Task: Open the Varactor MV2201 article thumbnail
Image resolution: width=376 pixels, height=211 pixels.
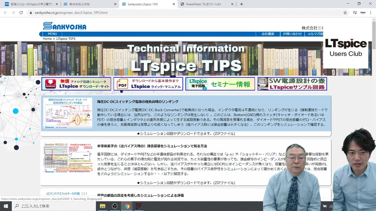Action: [x=68, y=158]
